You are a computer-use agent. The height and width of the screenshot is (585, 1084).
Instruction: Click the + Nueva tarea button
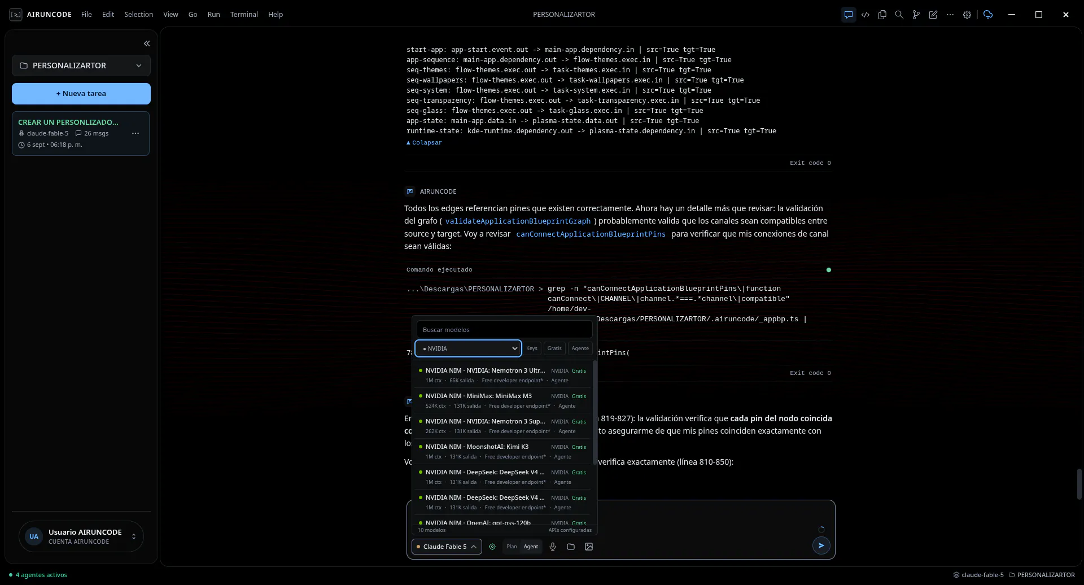[x=81, y=94]
